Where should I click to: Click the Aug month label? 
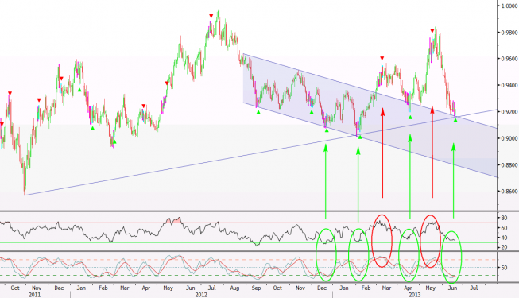pos(234,288)
